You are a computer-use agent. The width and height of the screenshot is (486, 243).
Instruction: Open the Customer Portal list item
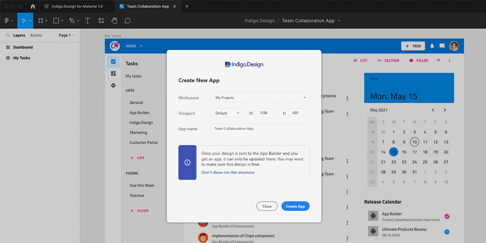[x=144, y=143]
